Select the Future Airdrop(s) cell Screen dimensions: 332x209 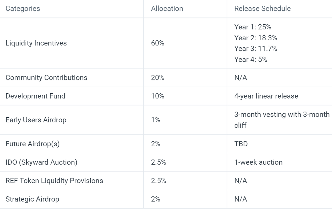(32, 144)
